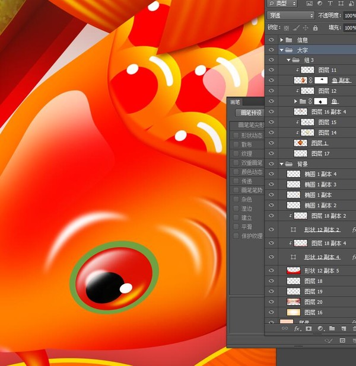Hide the 图层 1 layer

[271, 143]
